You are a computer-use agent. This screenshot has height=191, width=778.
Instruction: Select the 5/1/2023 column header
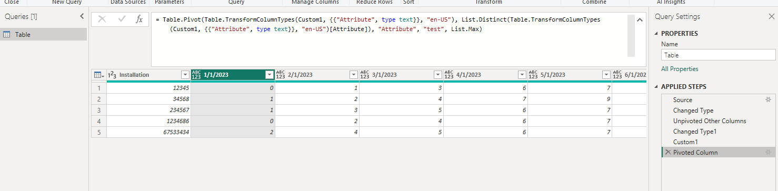pyautogui.click(x=570, y=75)
